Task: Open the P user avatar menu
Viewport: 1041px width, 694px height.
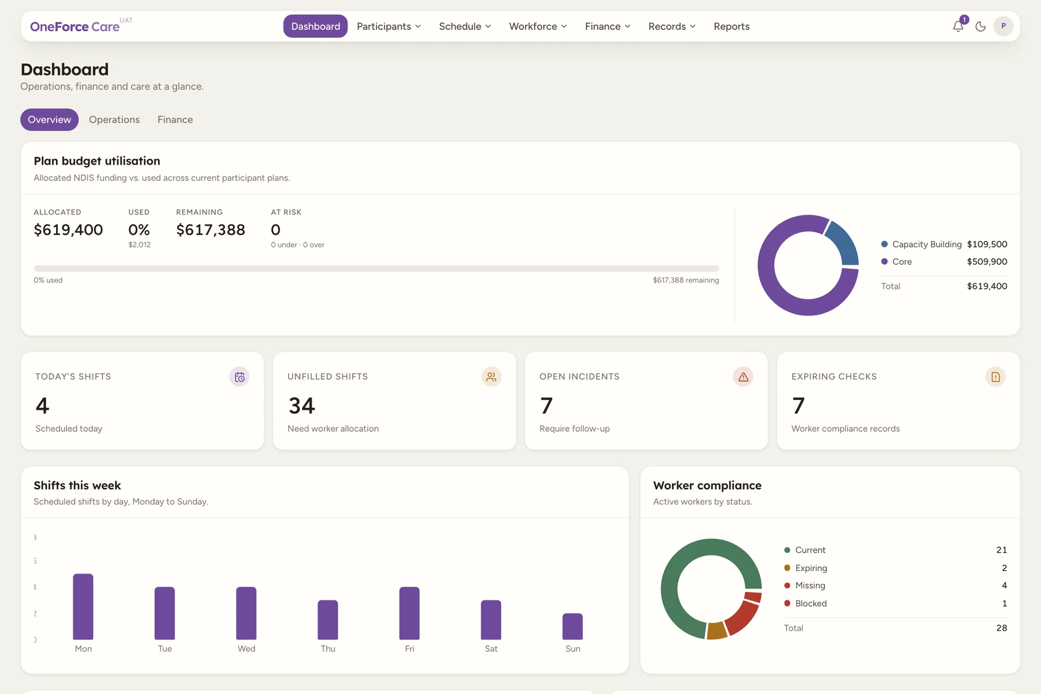Action: pos(1003,26)
